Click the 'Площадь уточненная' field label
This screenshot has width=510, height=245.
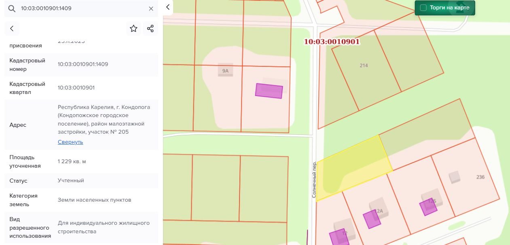25,162
